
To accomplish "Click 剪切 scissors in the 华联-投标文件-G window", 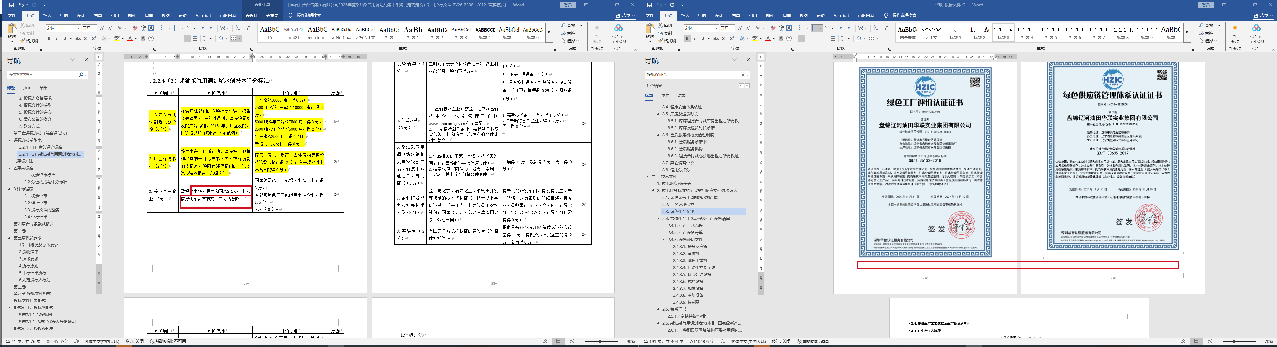I will [664, 25].
